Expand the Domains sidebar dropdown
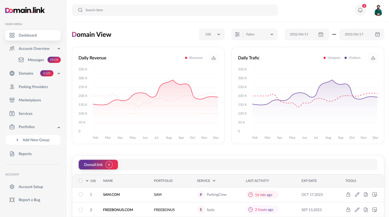Image resolution: width=389 pixels, height=217 pixels. [58, 73]
